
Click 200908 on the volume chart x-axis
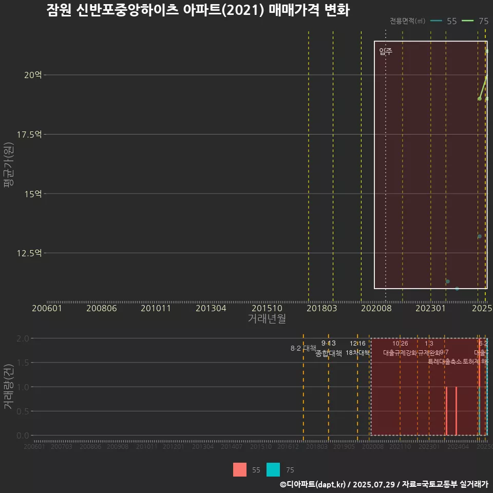click(x=118, y=446)
